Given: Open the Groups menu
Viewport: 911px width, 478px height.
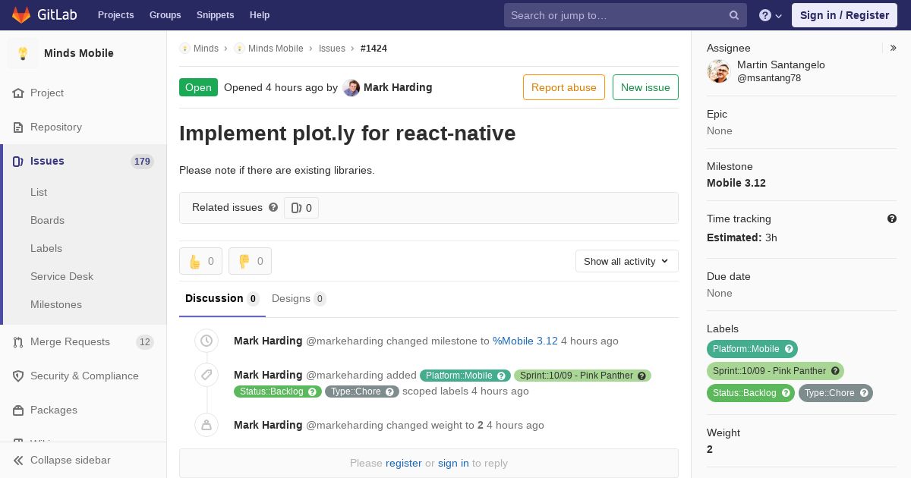Looking at the screenshot, I should point(165,14).
